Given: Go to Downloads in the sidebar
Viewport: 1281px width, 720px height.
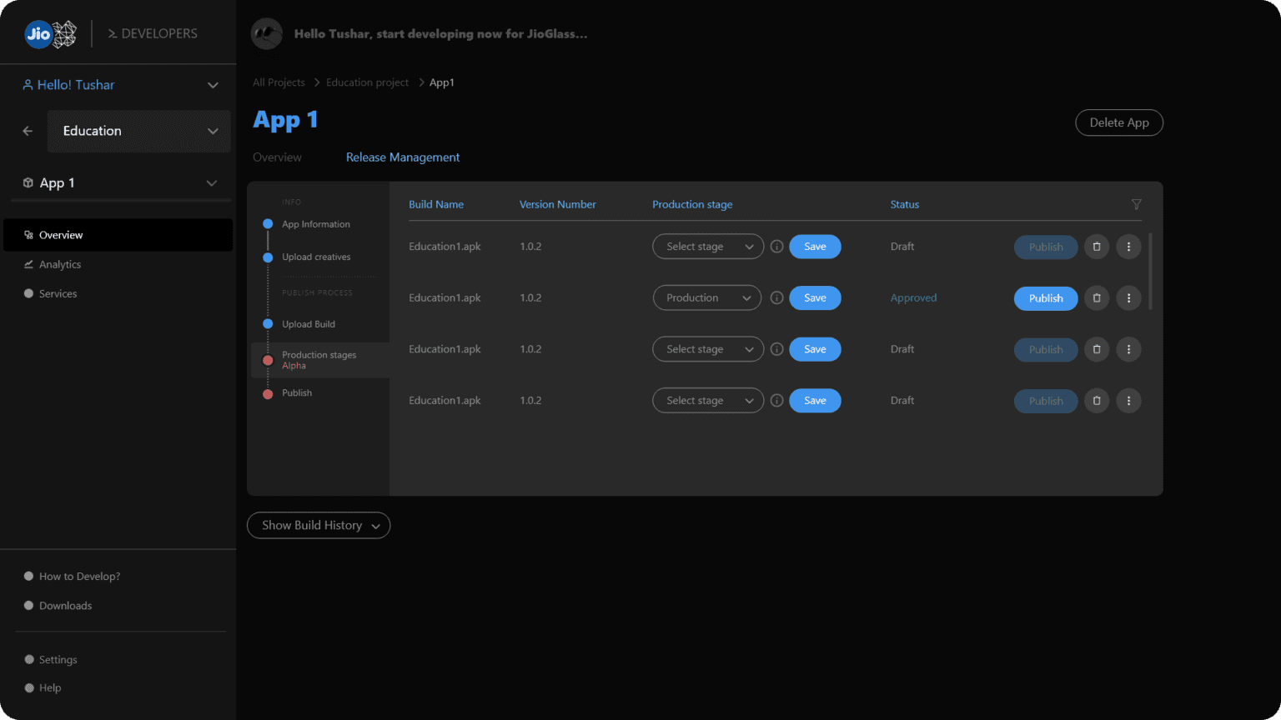Looking at the screenshot, I should click(x=58, y=605).
